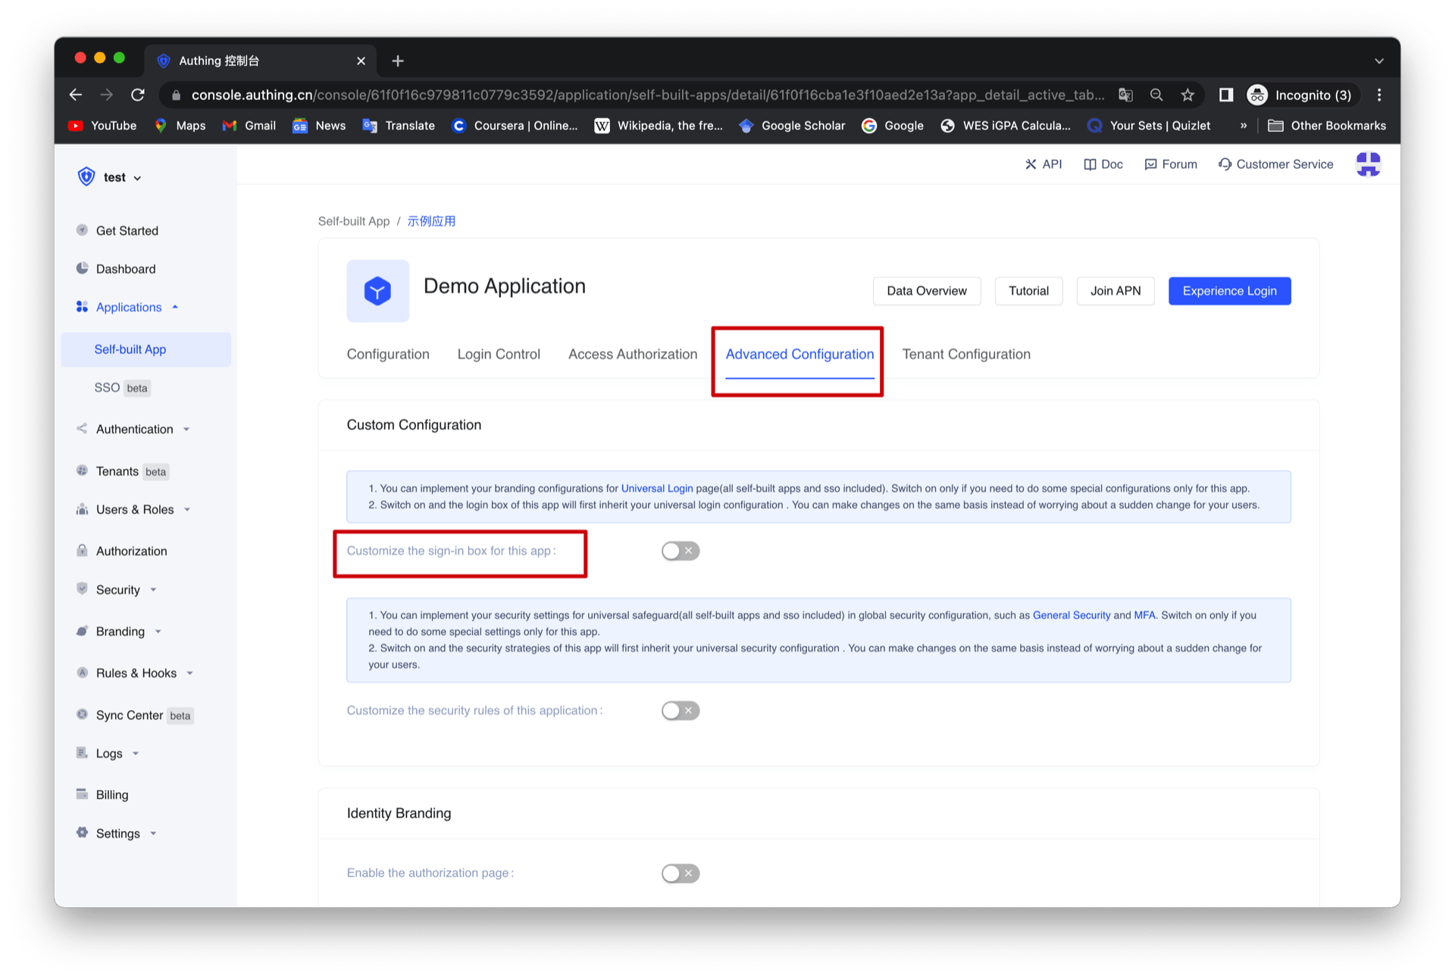The height and width of the screenshot is (979, 1455).
Task: Click the user avatar icon
Action: [1367, 164]
